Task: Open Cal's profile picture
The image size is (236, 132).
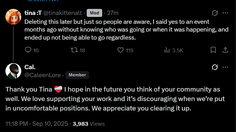Action: (x=13, y=71)
